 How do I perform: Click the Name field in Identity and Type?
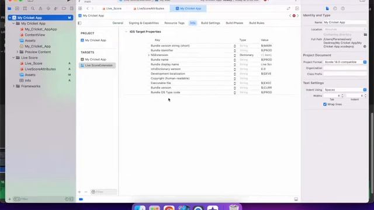click(x=345, y=22)
